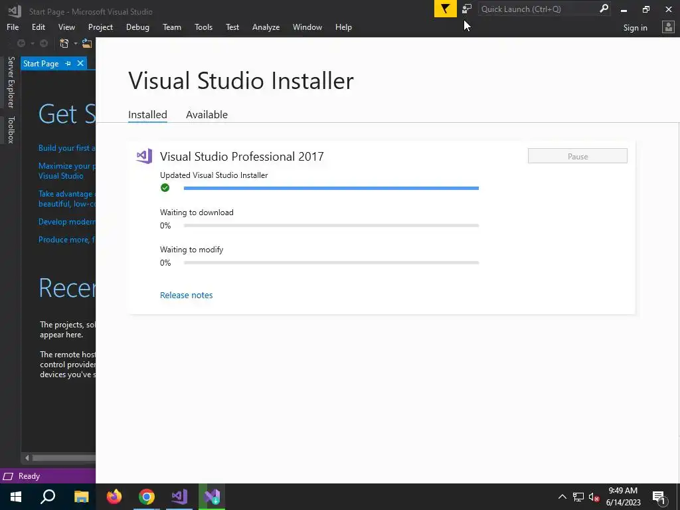Open the Window menu
This screenshot has width=680, height=510.
point(307,27)
